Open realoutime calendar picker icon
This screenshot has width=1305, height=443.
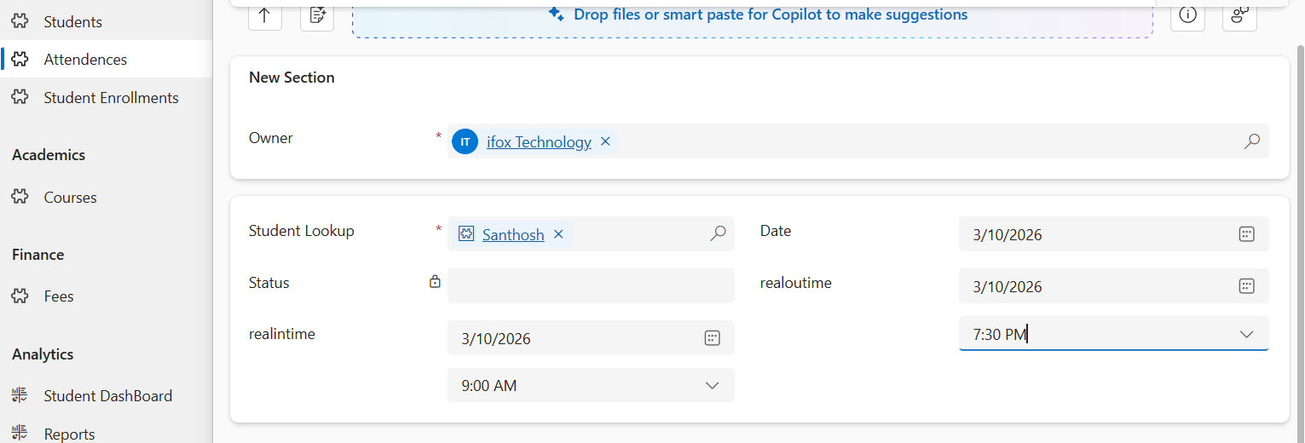1246,286
